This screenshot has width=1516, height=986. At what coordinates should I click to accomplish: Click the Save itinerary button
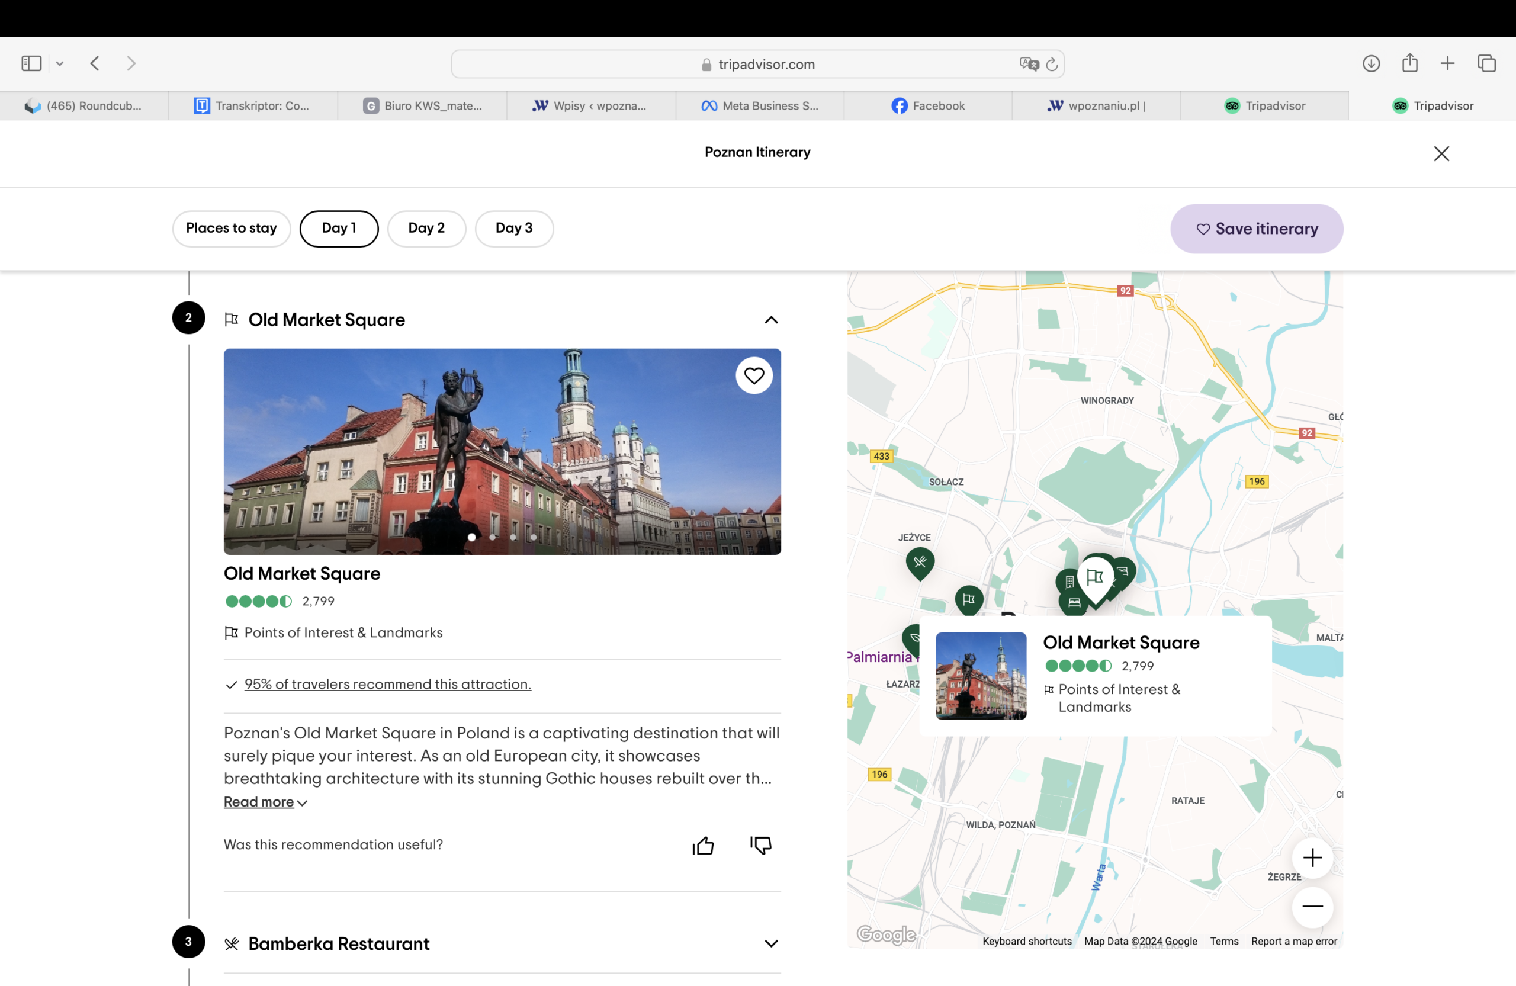[x=1256, y=229]
